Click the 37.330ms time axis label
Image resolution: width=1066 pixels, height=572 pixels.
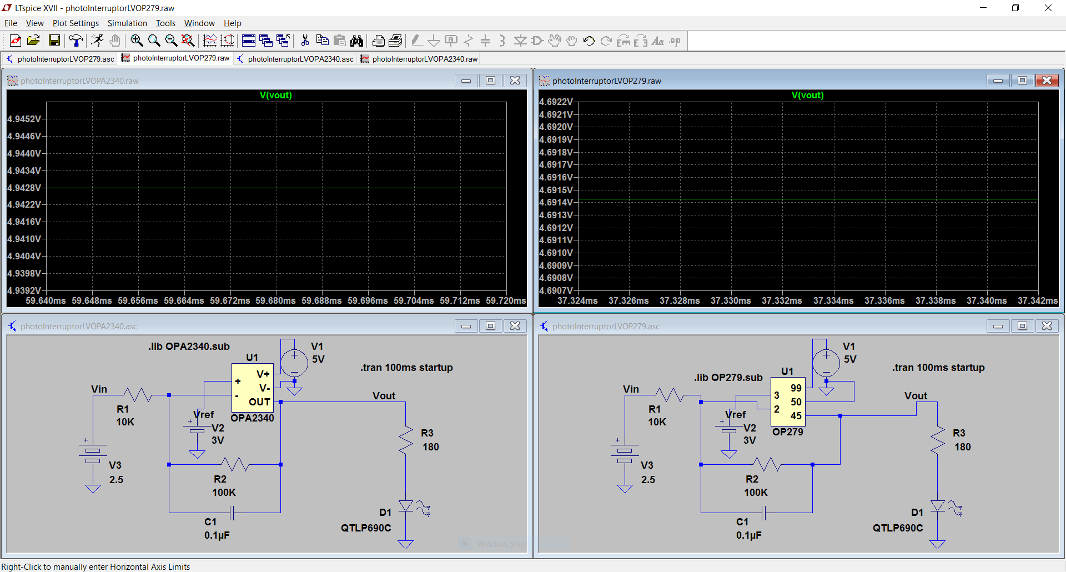pyautogui.click(x=731, y=300)
